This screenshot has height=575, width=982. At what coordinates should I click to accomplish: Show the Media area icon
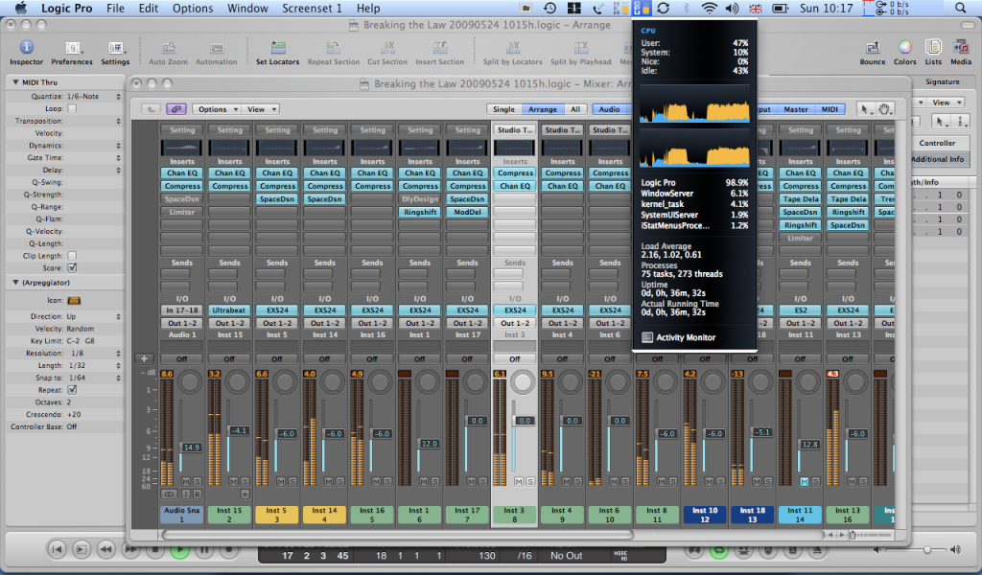click(x=960, y=48)
